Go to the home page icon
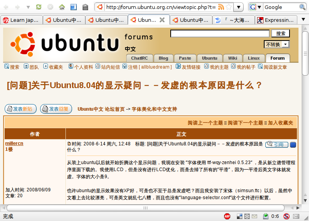 point(62,7)
